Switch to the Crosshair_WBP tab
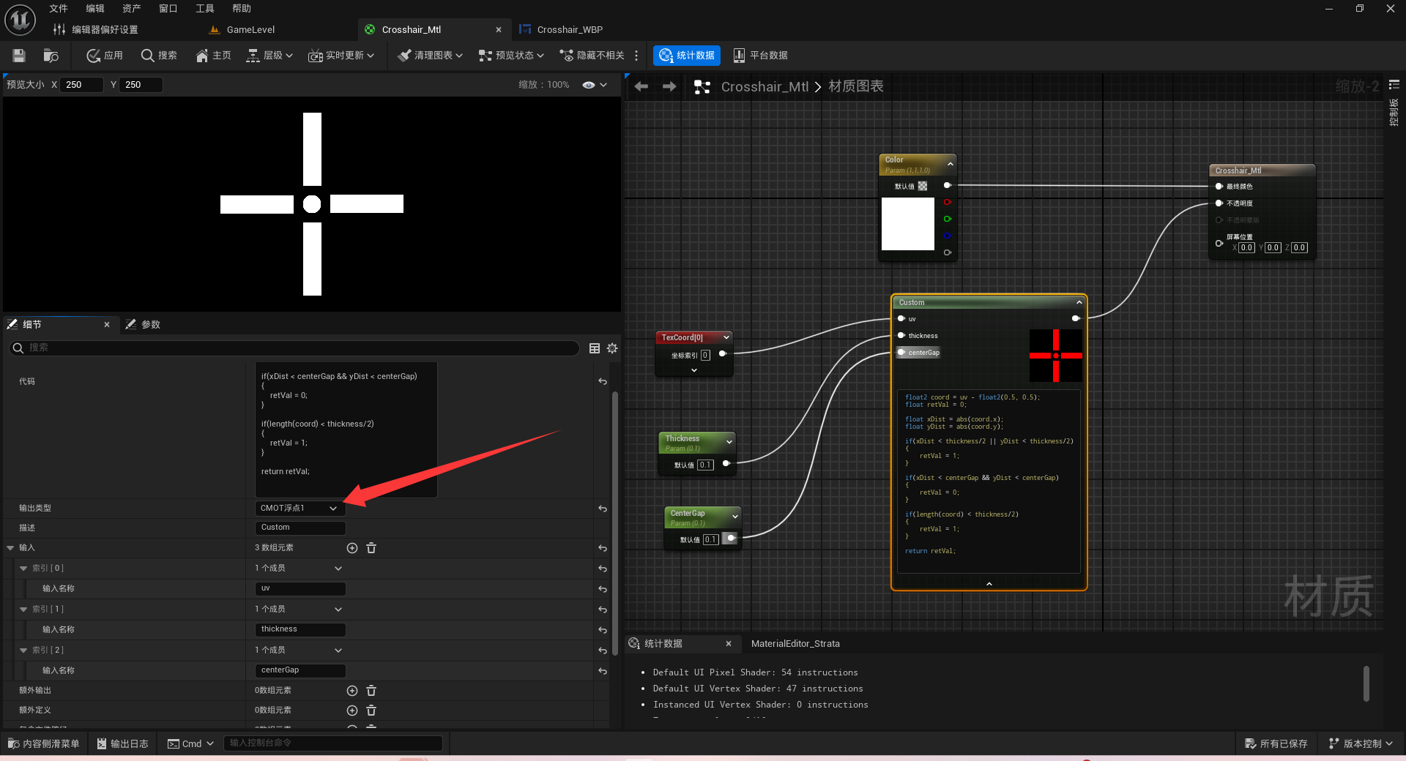 point(562,30)
